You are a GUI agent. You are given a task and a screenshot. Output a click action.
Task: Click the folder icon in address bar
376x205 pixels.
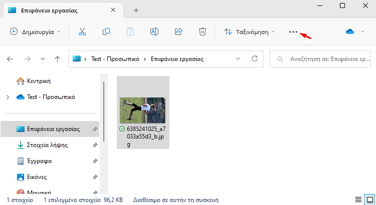(x=77, y=59)
